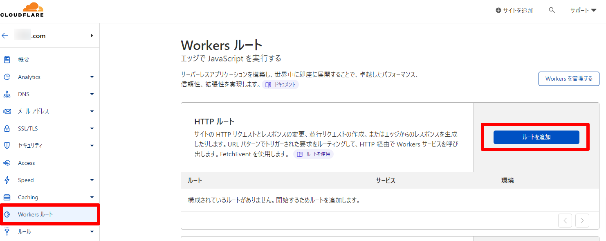606x241 pixels.
Task: Click the Workers を管理する button
Action: (569, 79)
